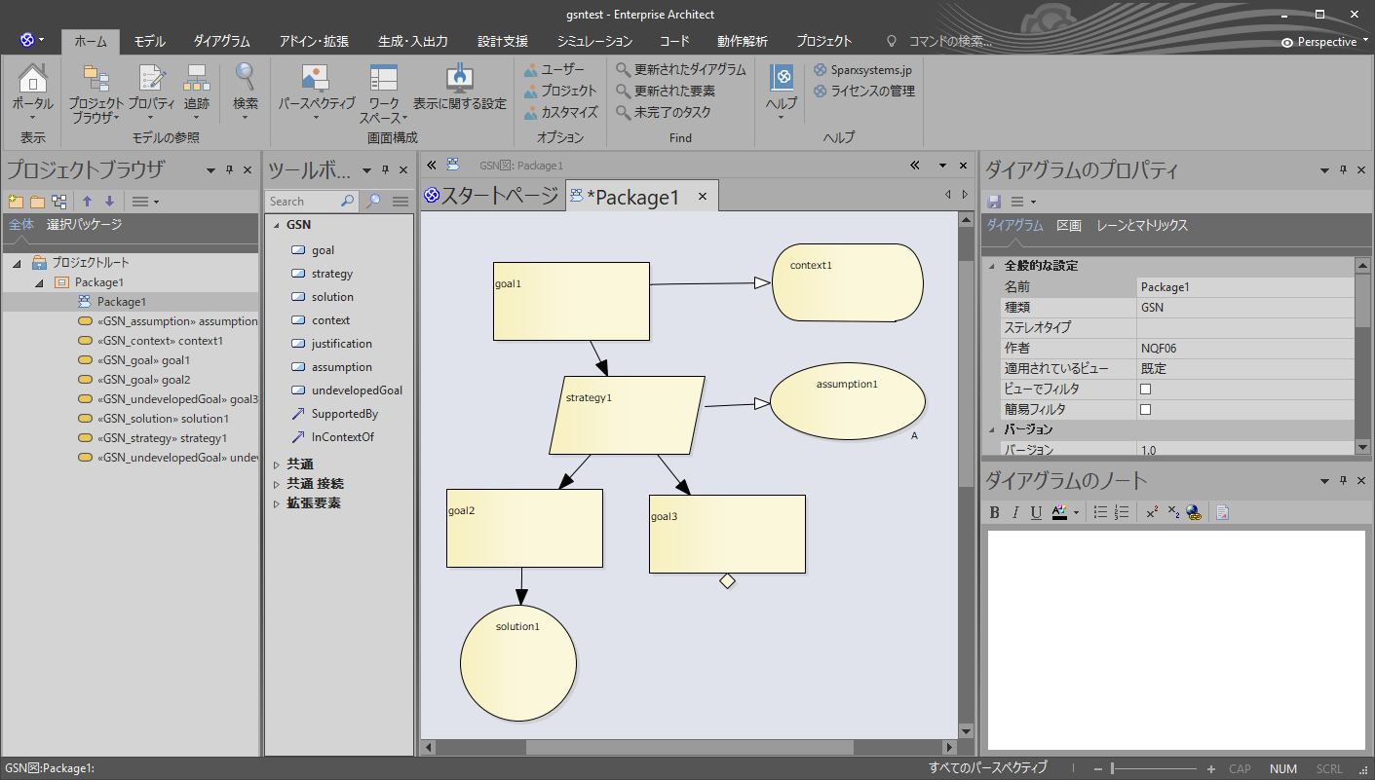Click the 未完了のタスク find link
This screenshot has height=780, width=1375.
[664, 112]
